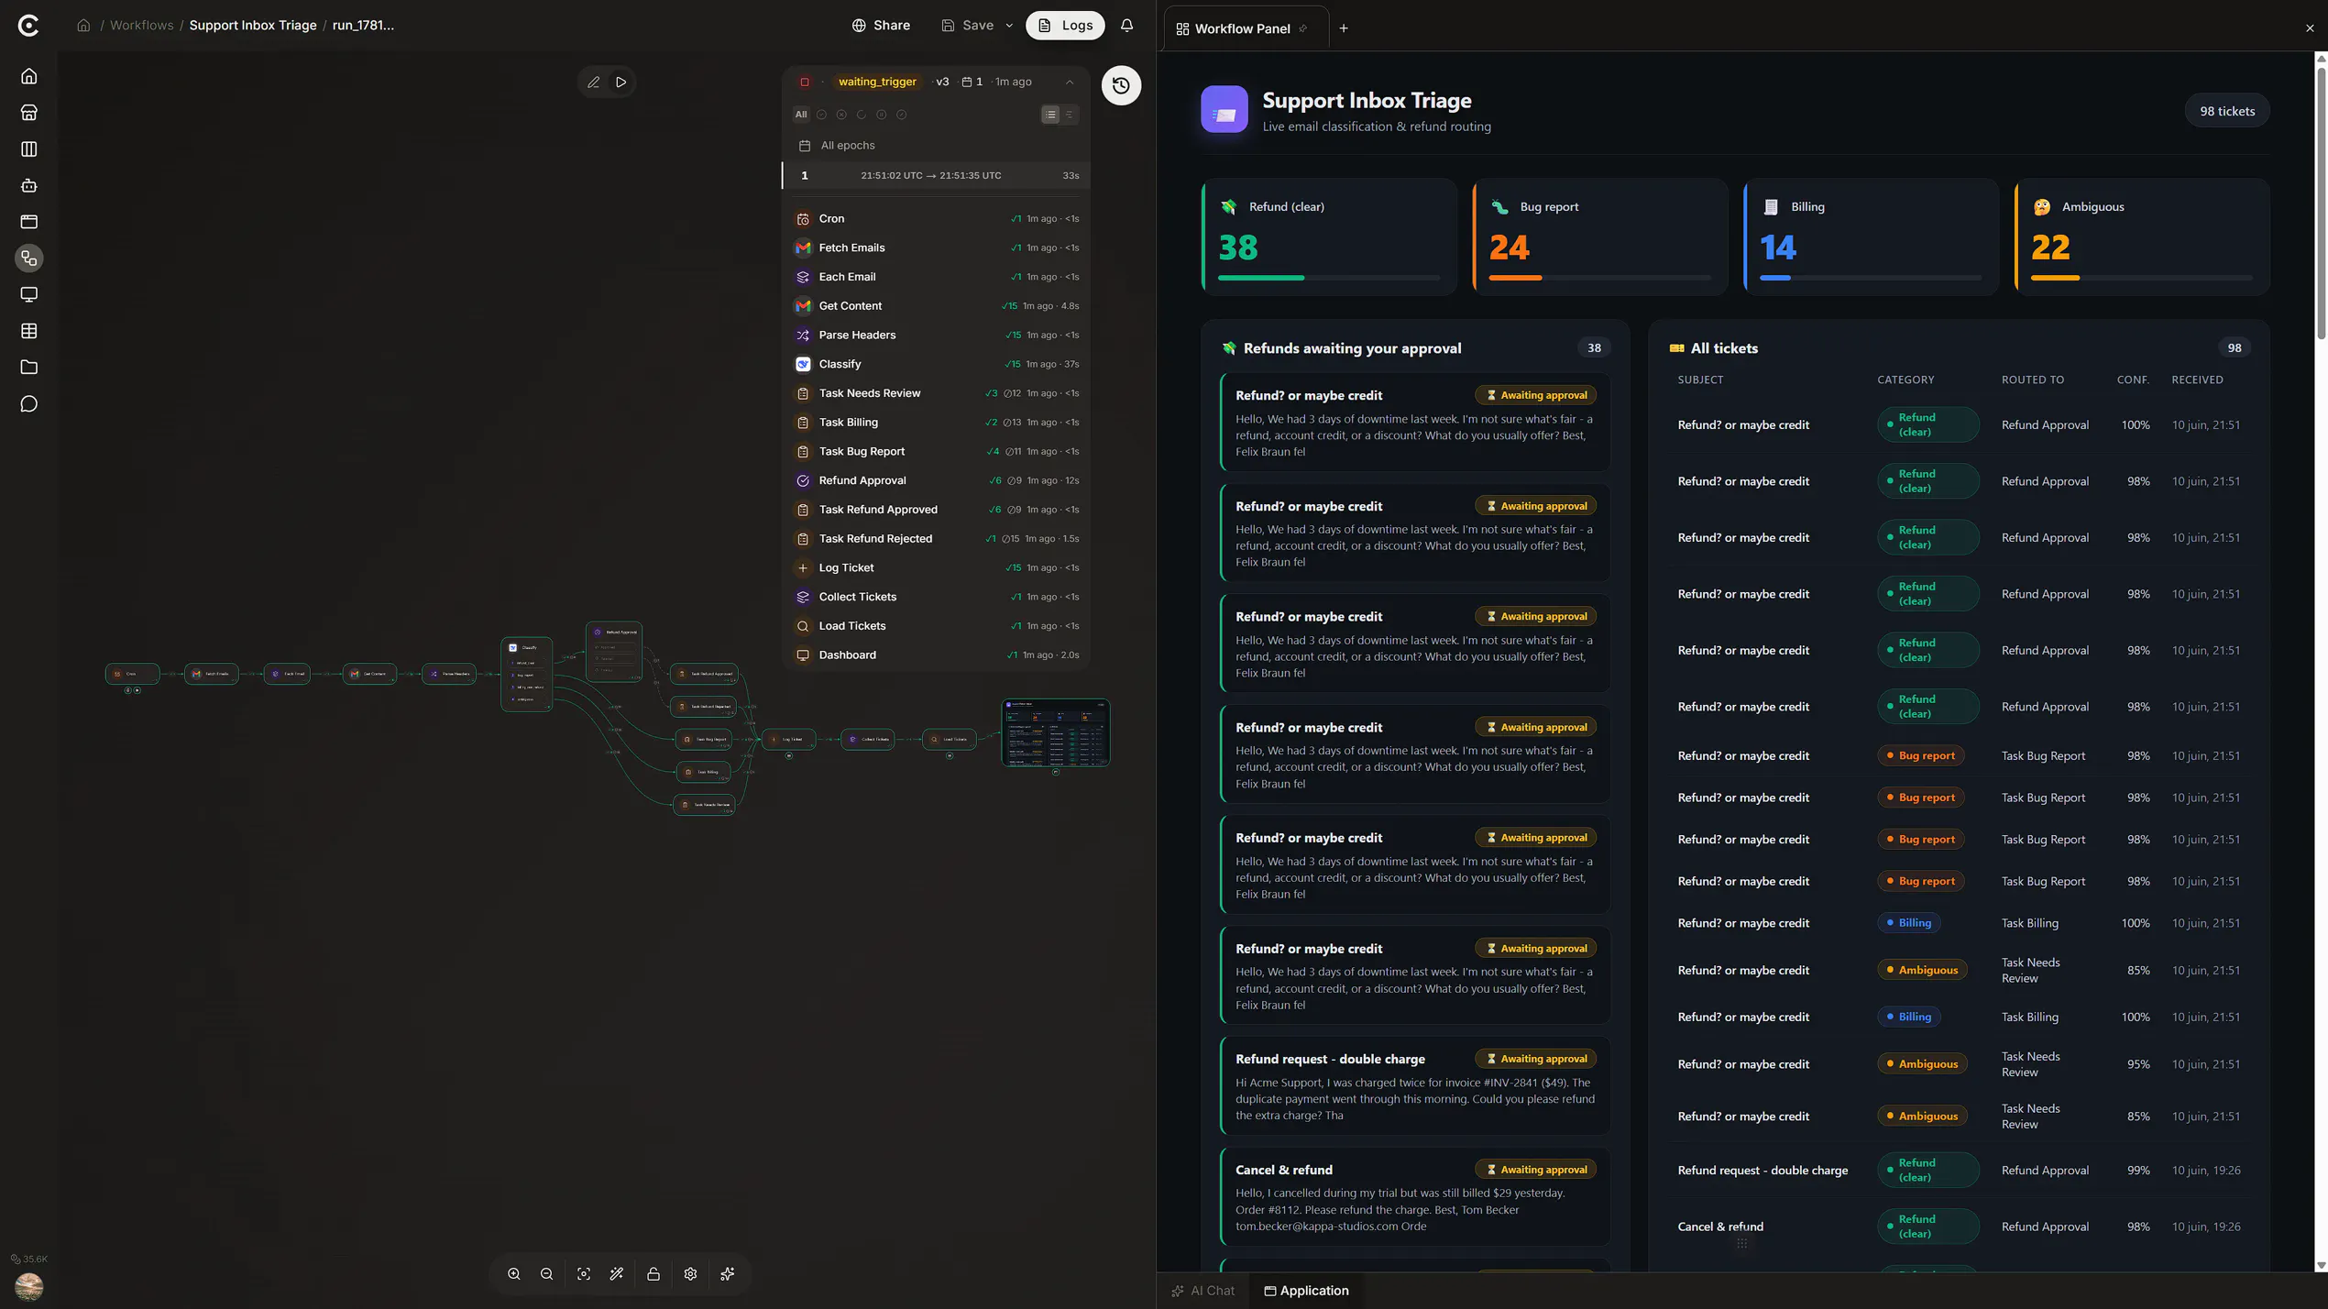
Task: Open the chat bubble icon in the sidebar
Action: pos(29,404)
